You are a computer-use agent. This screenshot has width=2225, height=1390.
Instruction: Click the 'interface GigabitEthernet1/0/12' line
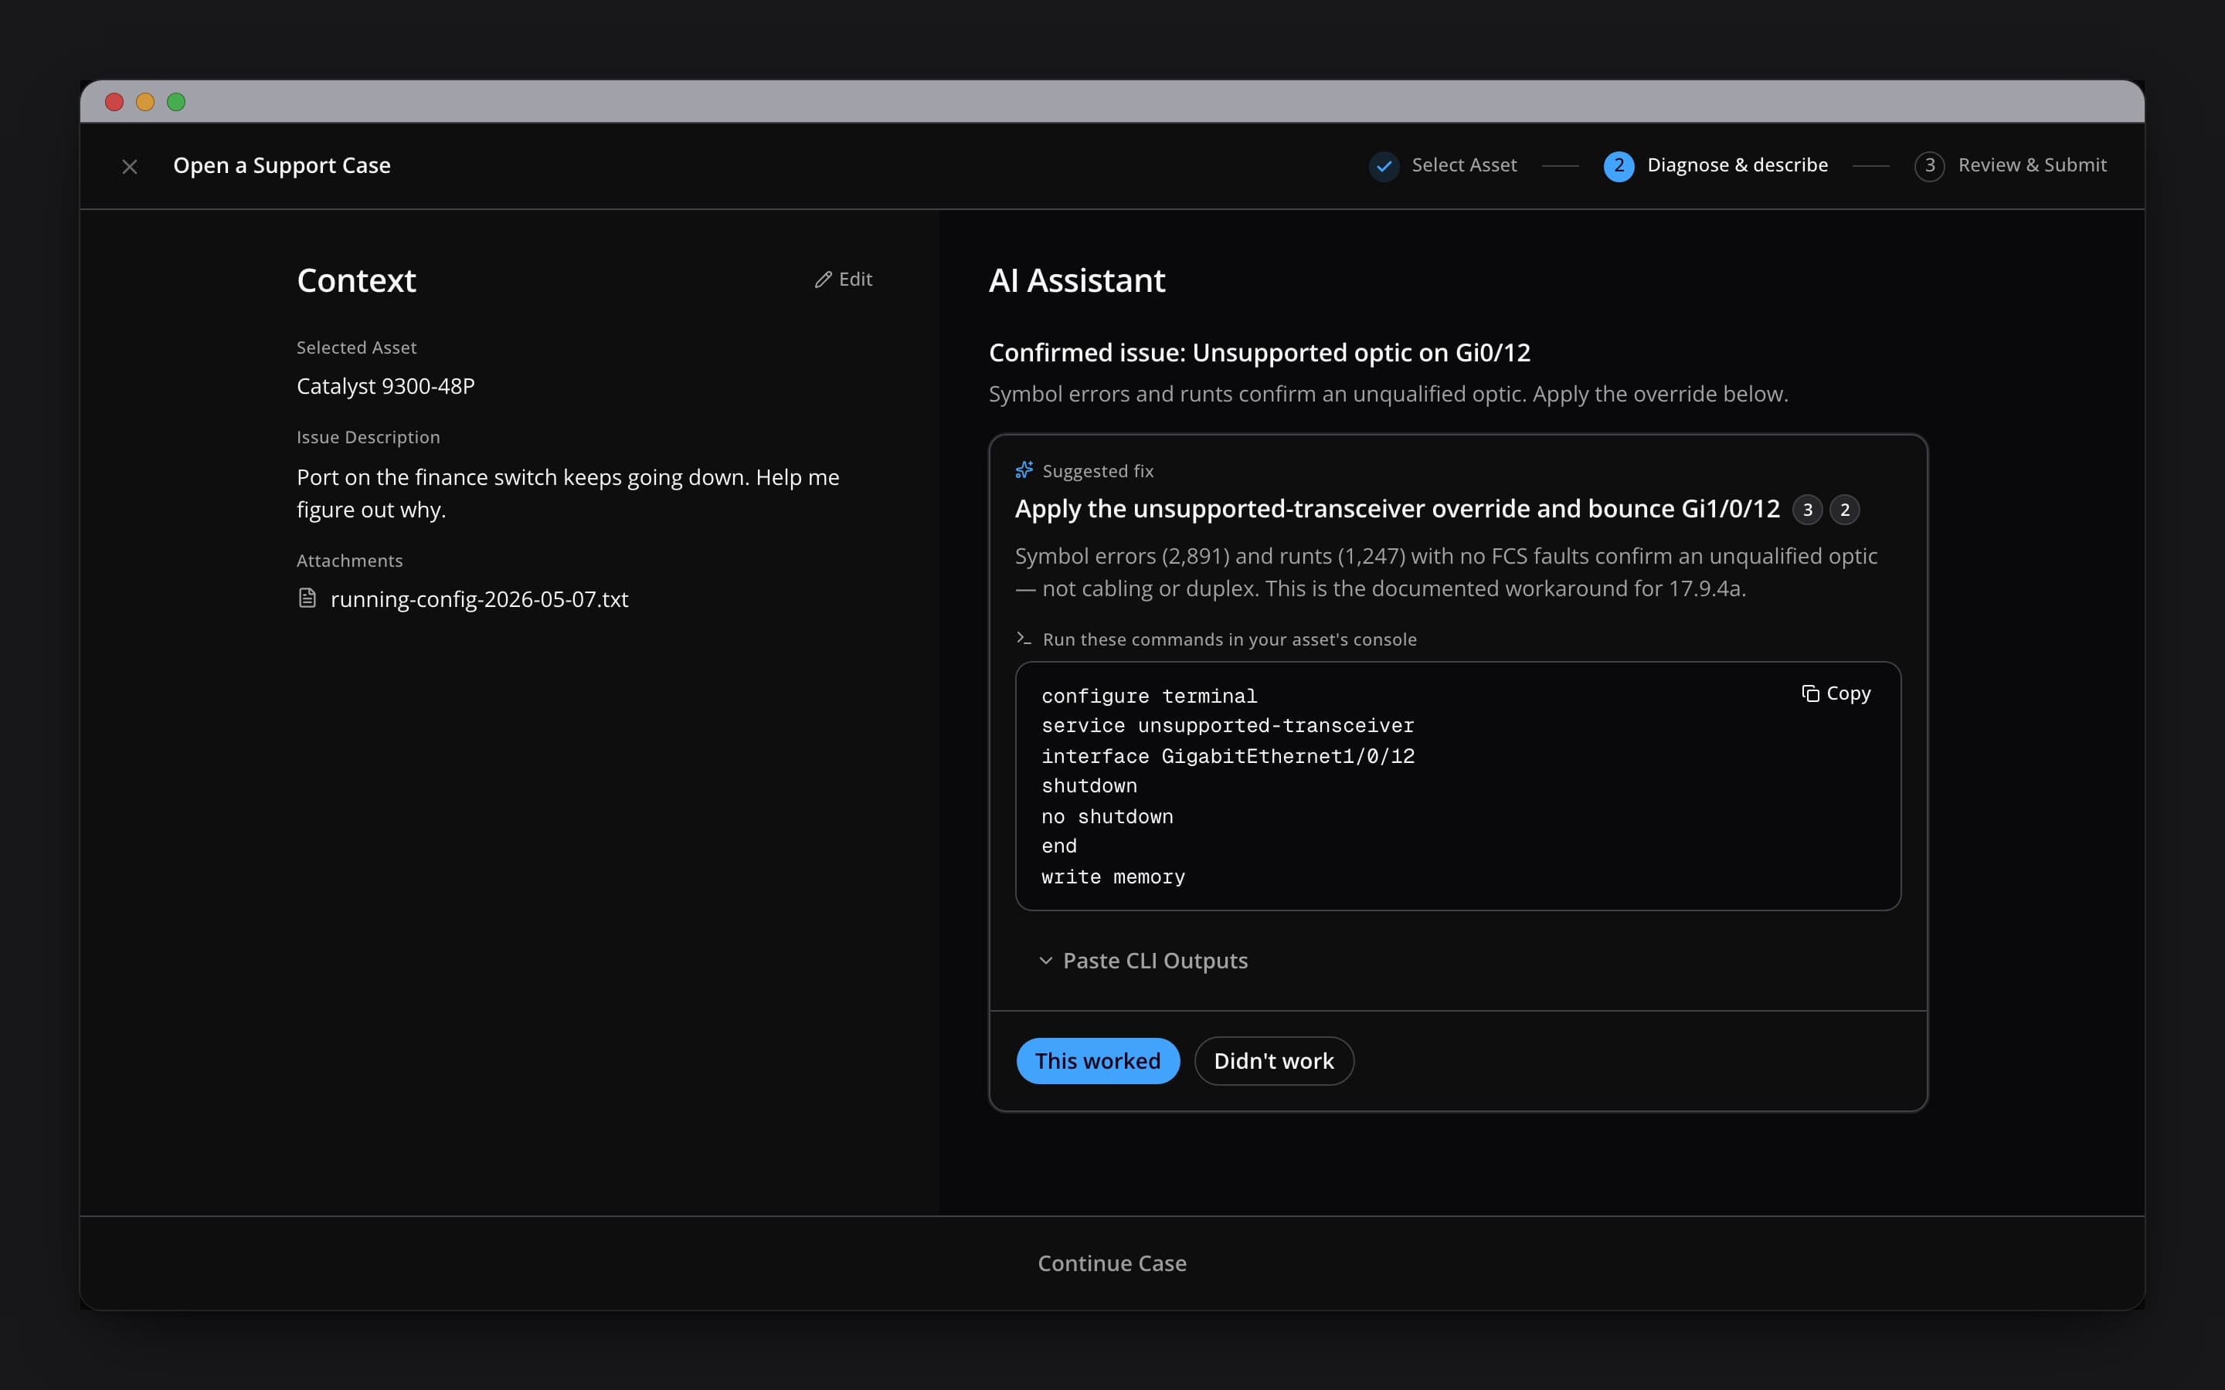click(1228, 756)
